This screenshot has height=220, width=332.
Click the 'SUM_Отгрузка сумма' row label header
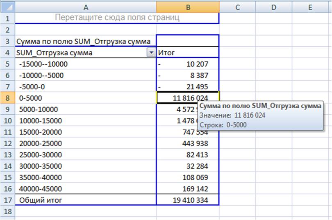(x=81, y=52)
